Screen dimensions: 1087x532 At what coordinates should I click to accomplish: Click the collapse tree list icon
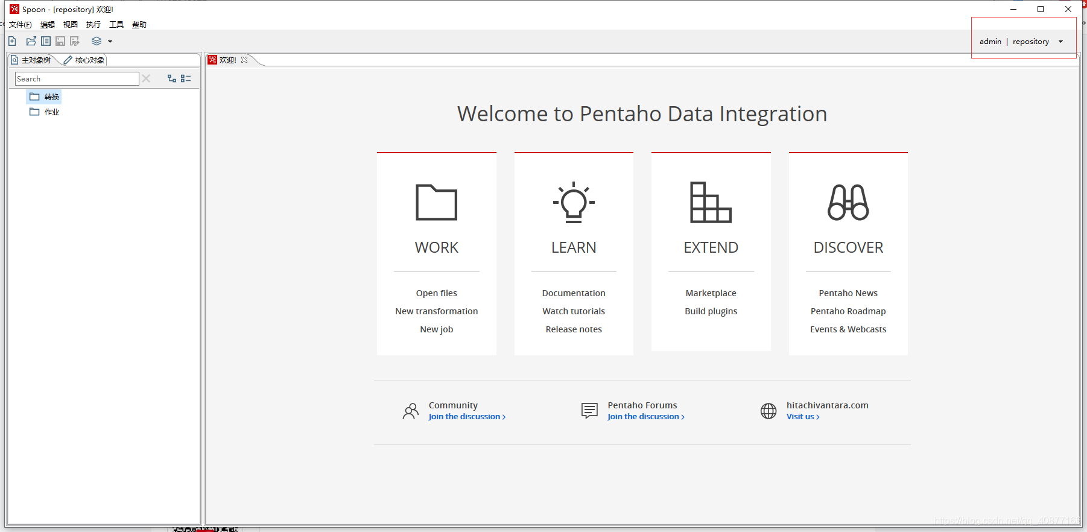(x=186, y=78)
